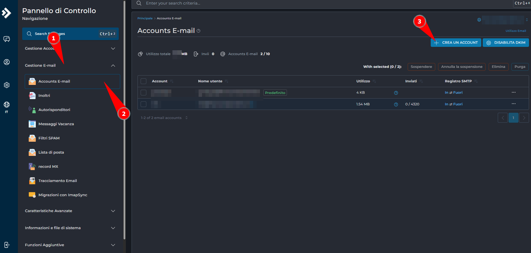Image resolution: width=531 pixels, height=253 pixels.
Task: Click the Elimina button
Action: coord(498,67)
